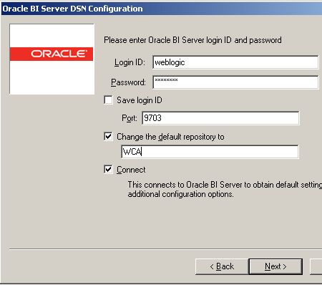Uncheck the Connect checkbox

108,170
